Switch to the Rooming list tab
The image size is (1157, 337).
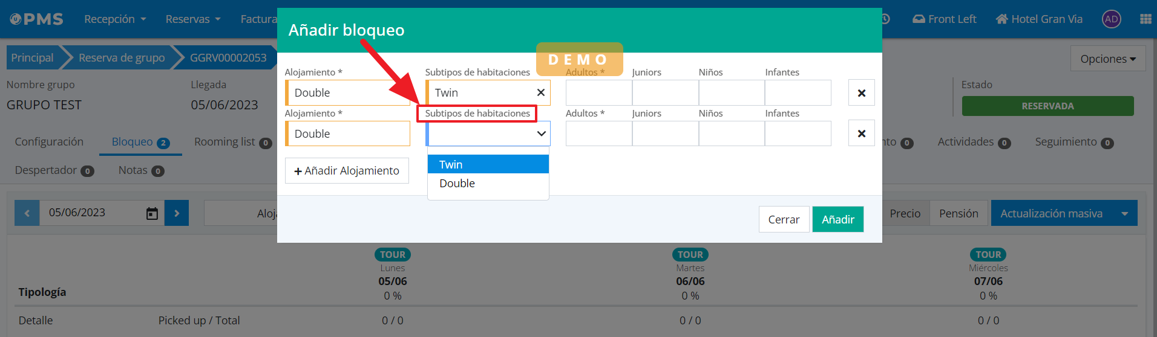point(232,142)
